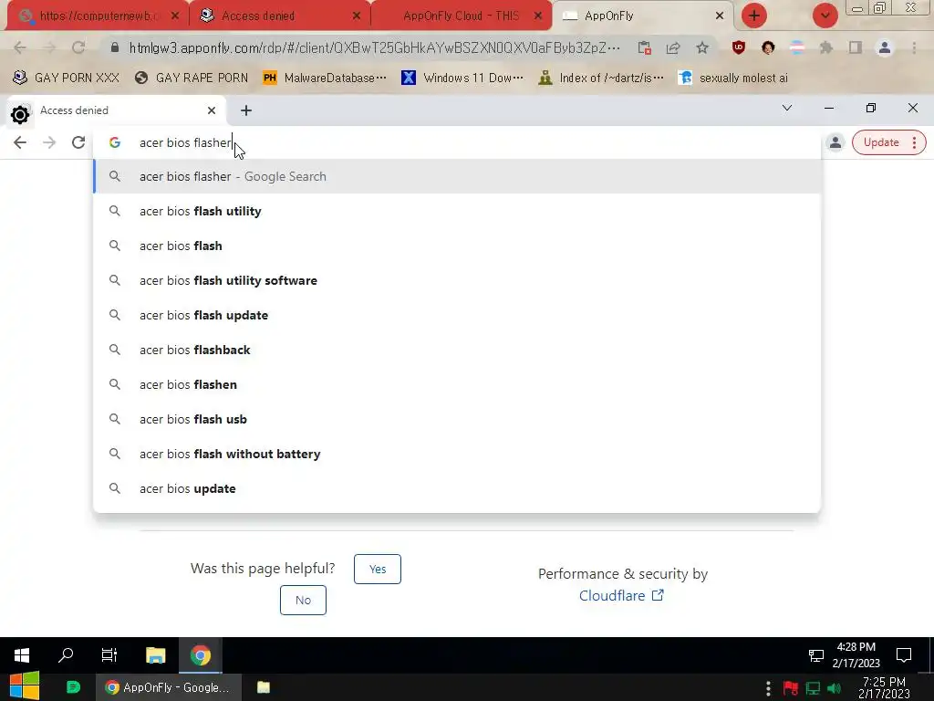The width and height of the screenshot is (934, 701).
Task: Open the inner Chrome profile icon
Action: click(x=835, y=142)
